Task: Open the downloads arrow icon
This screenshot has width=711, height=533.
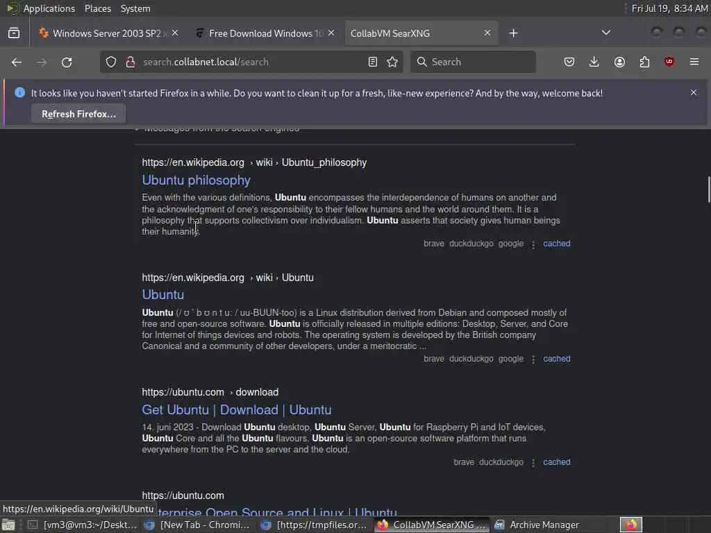Action: 594,62
